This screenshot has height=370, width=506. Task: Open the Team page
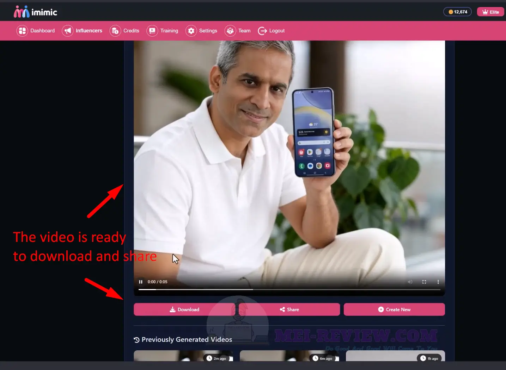click(x=238, y=31)
